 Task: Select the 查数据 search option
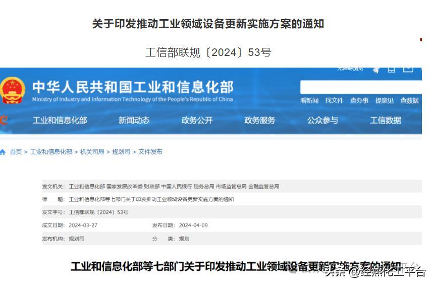point(409,100)
